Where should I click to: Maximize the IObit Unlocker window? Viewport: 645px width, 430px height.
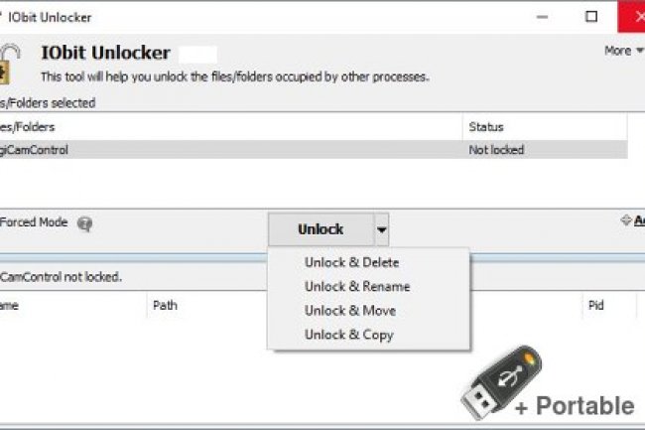click(x=591, y=17)
